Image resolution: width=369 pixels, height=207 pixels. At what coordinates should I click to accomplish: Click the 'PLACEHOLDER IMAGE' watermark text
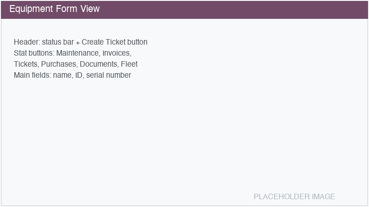click(294, 197)
